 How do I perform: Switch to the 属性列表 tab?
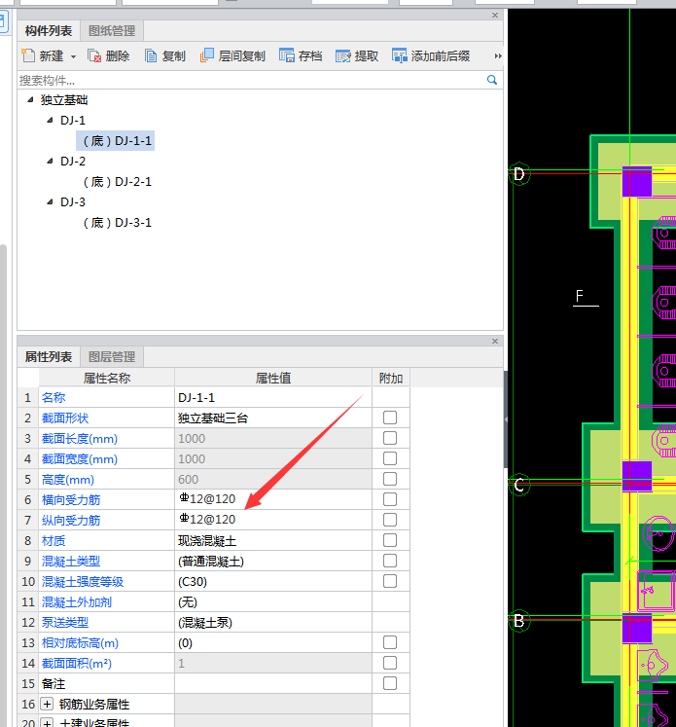coord(49,356)
